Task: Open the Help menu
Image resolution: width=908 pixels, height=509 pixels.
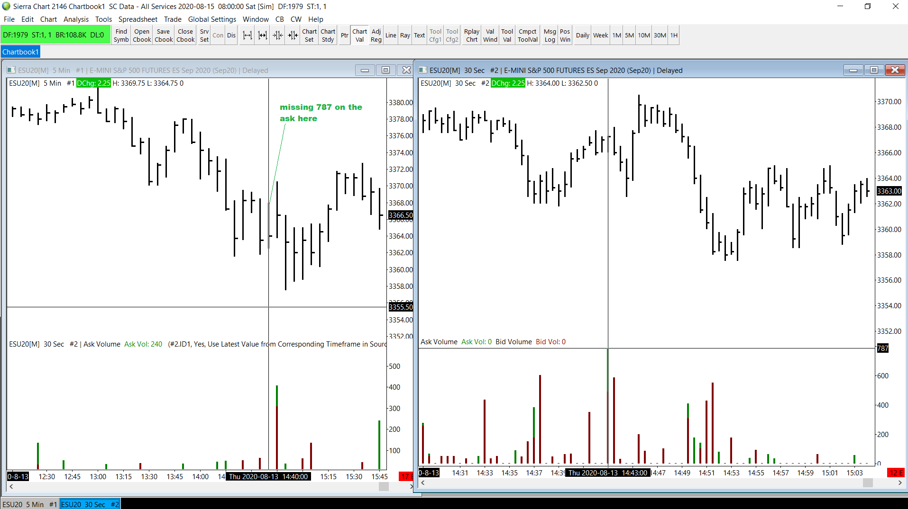Action: pos(316,19)
